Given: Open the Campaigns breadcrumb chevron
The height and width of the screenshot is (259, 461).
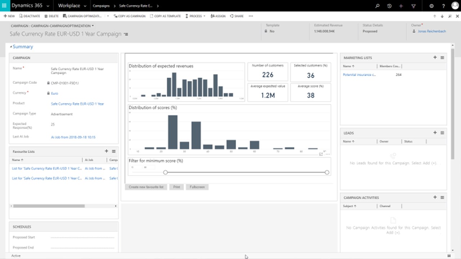Looking at the screenshot, I should (114, 6).
